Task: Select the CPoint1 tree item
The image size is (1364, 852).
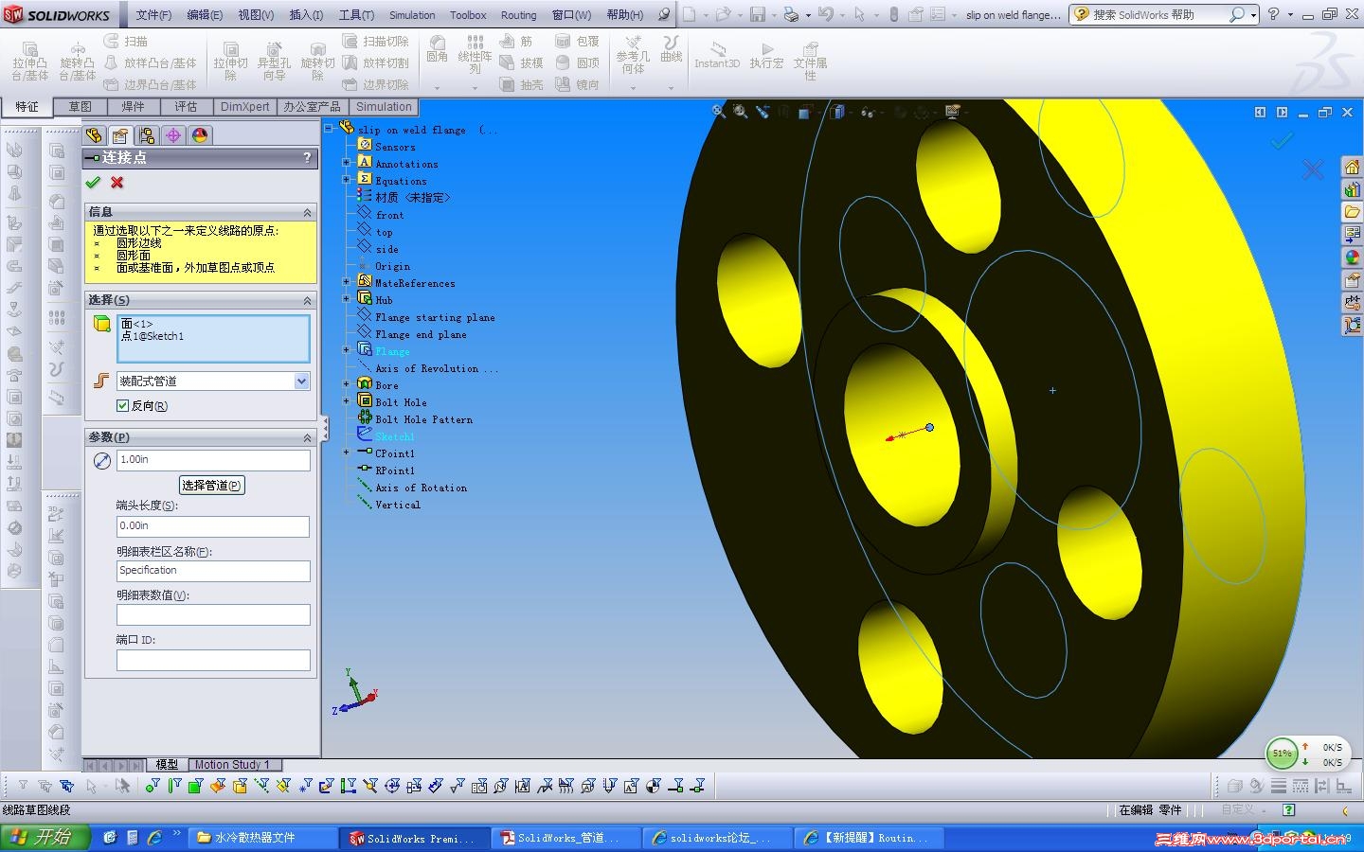Action: tap(394, 453)
